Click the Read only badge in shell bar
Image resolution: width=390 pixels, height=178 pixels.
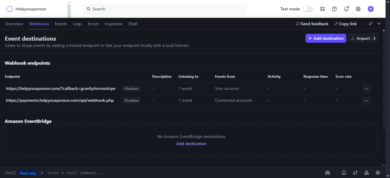pyautogui.click(x=28, y=173)
